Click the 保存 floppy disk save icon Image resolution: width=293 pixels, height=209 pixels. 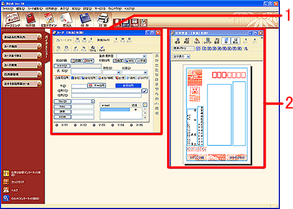point(85,19)
